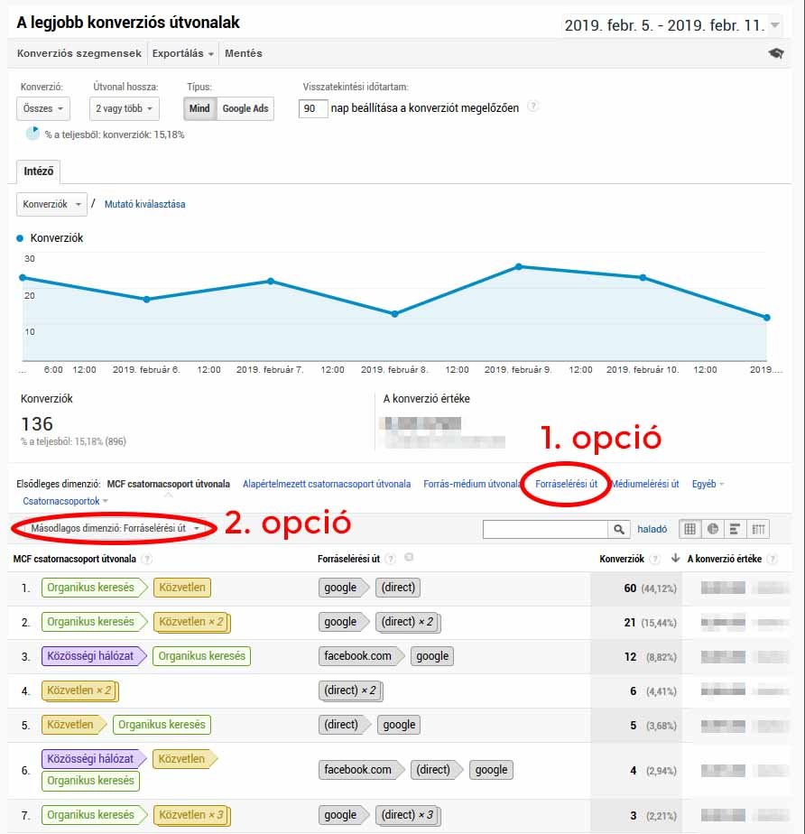Switch to data table view icon
The image size is (805, 834).
(x=690, y=530)
